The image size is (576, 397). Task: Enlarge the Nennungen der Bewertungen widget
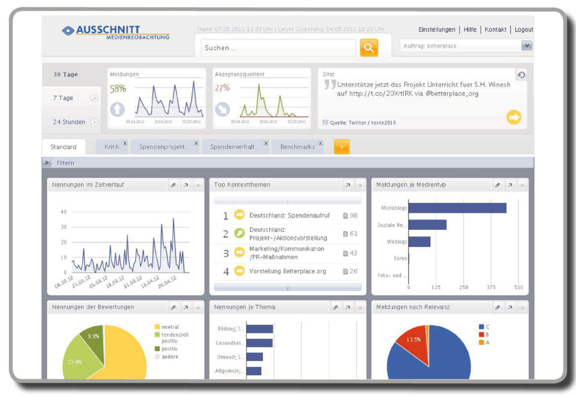tap(186, 307)
